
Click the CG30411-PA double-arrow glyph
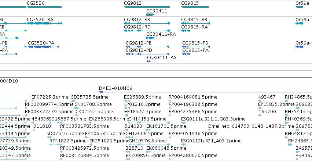click(149, 61)
